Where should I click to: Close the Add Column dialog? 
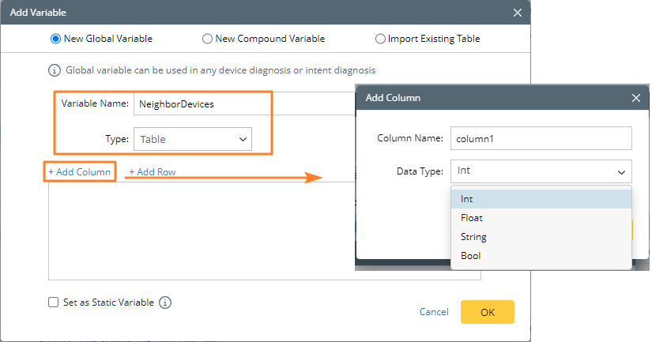[x=635, y=98]
